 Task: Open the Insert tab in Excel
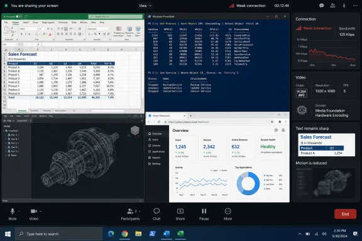click(x=26, y=23)
